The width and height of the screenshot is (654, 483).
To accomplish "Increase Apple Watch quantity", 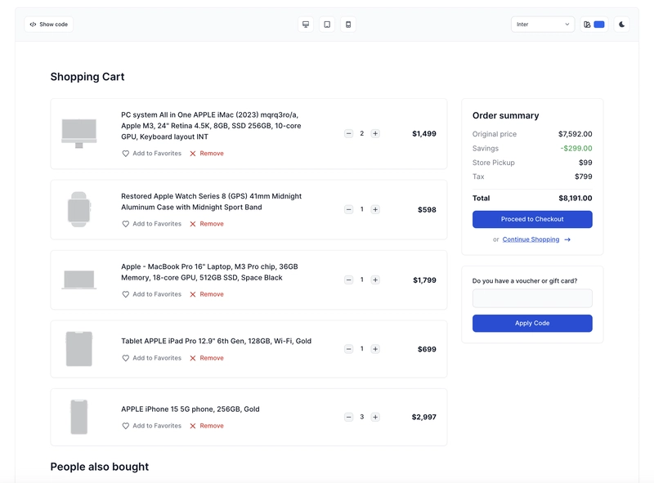I will (375, 209).
